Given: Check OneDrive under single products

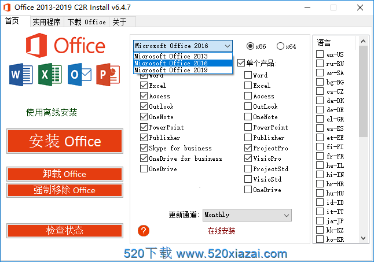Looking at the screenshot, I should (x=248, y=189).
